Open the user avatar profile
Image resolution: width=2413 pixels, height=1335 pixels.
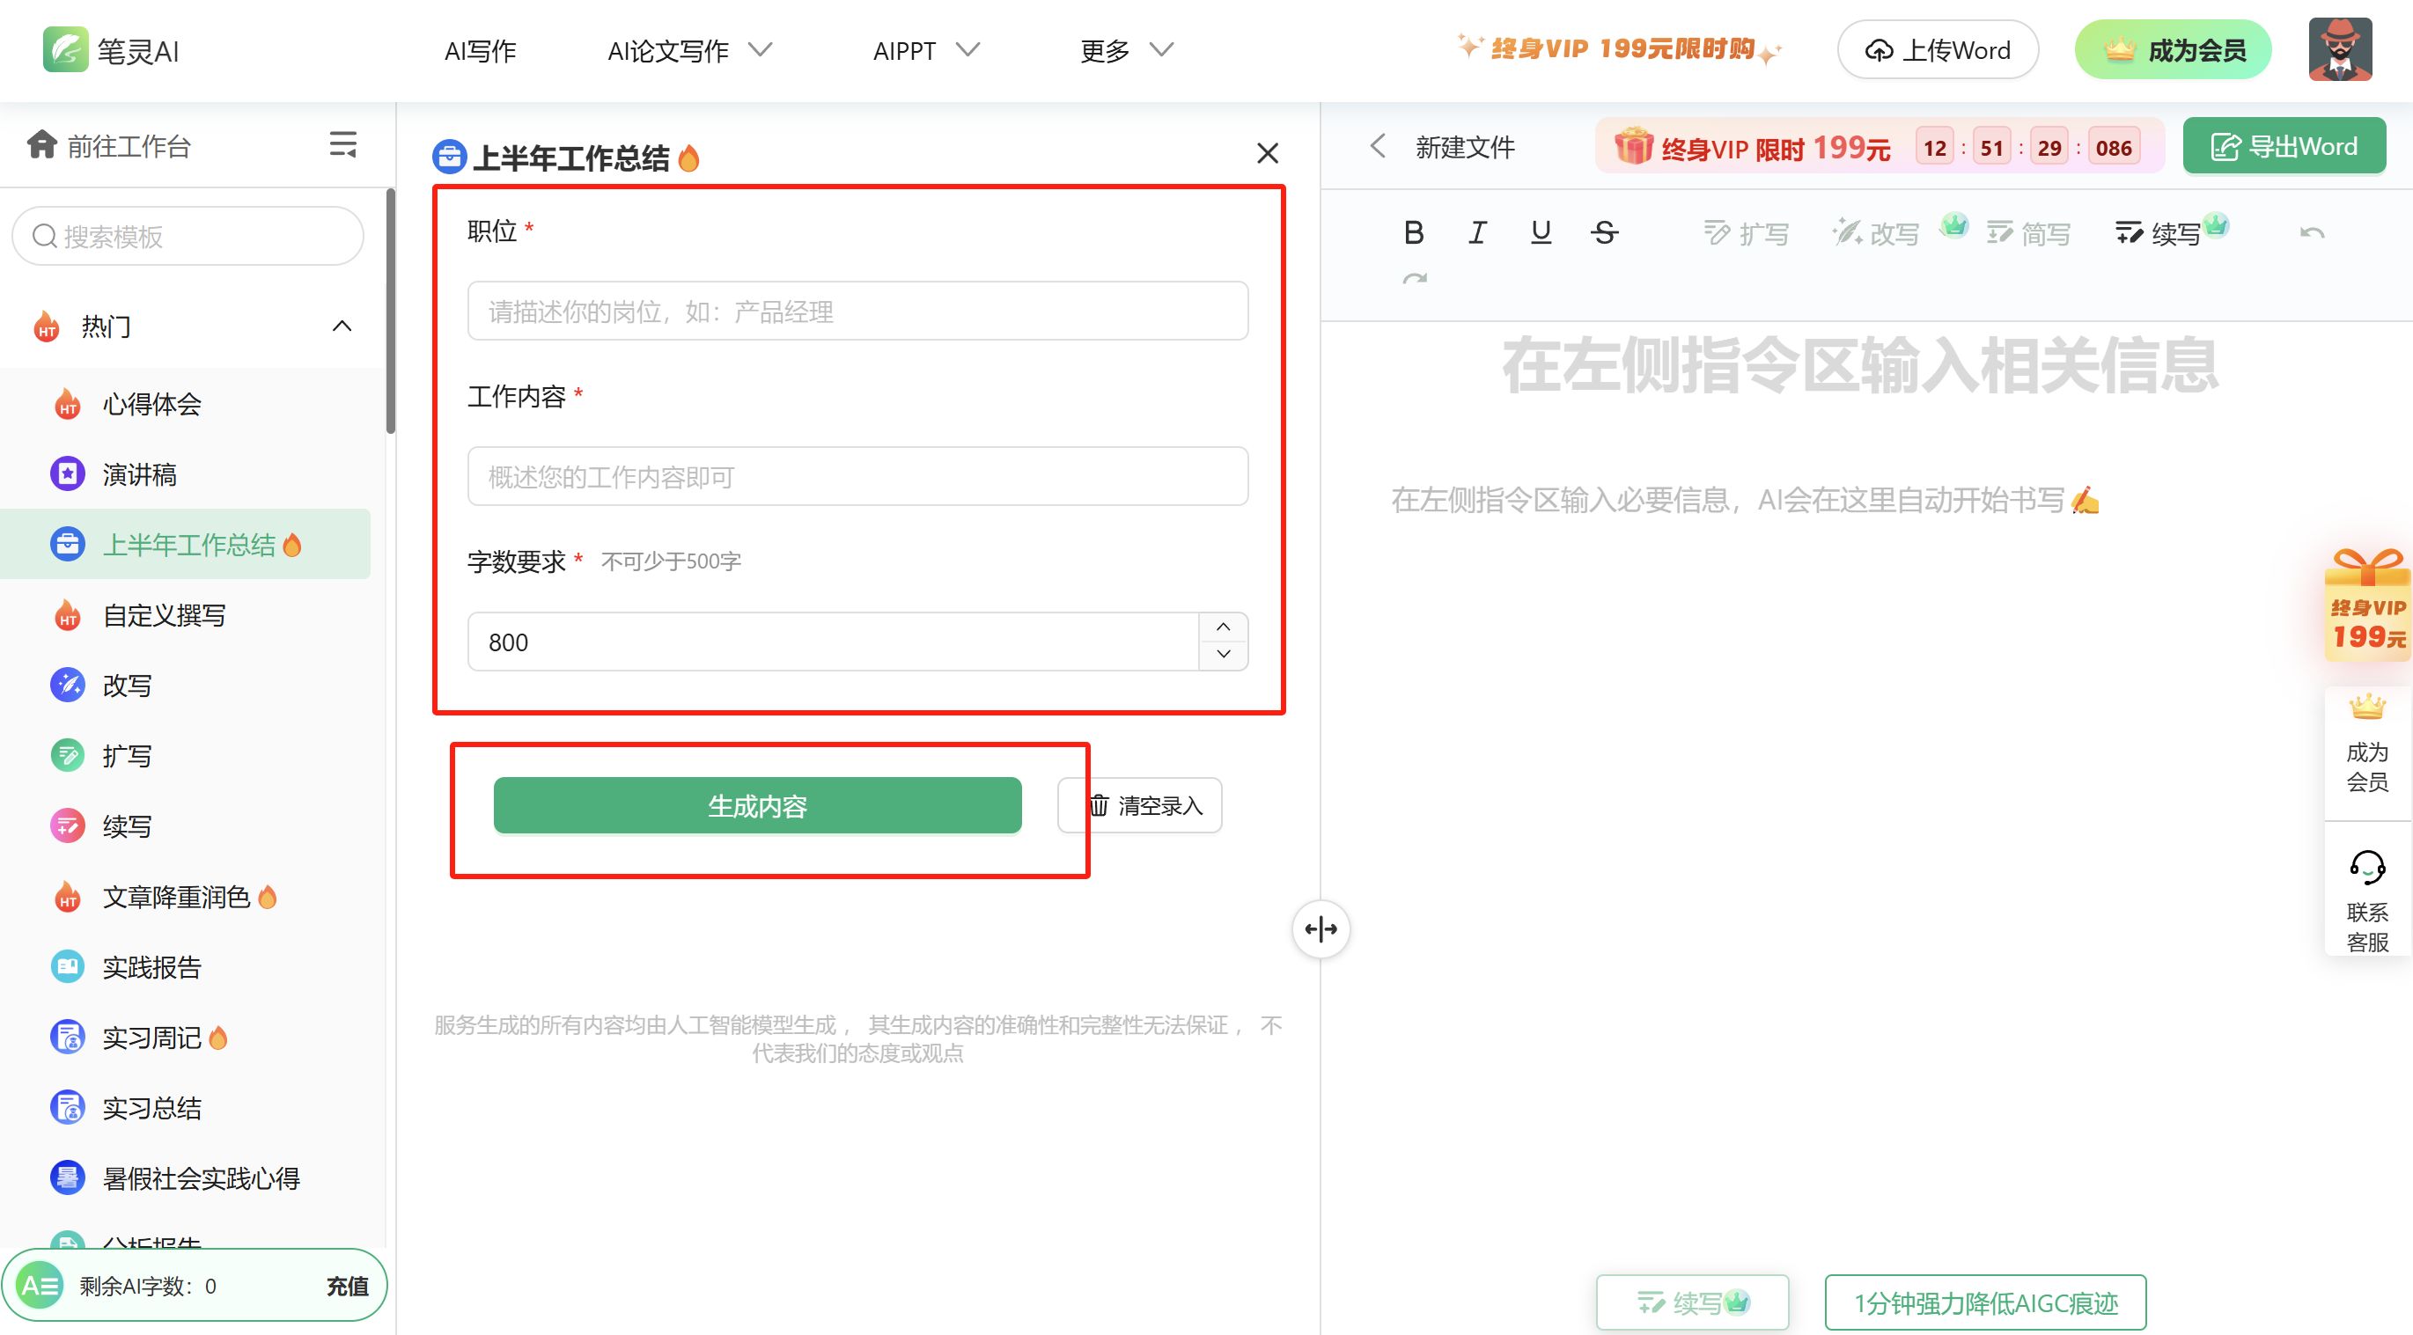click(x=2339, y=49)
